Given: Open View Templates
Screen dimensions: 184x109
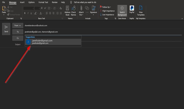Looking at the screenshot, I should click(x=141, y=11).
